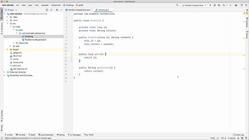Click locate current file target icon
Screen dimensions: 249x140
47,10
